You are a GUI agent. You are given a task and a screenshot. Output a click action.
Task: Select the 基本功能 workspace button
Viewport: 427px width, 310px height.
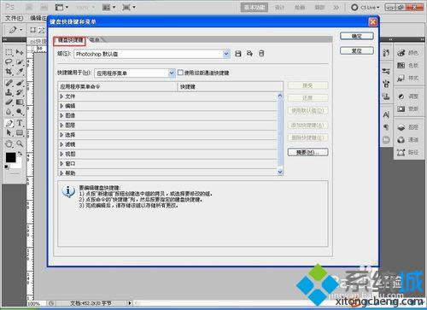click(x=254, y=8)
